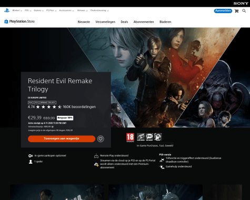Open the Nieuwste store tab
The width and height of the screenshot is (250, 200).
84,22
